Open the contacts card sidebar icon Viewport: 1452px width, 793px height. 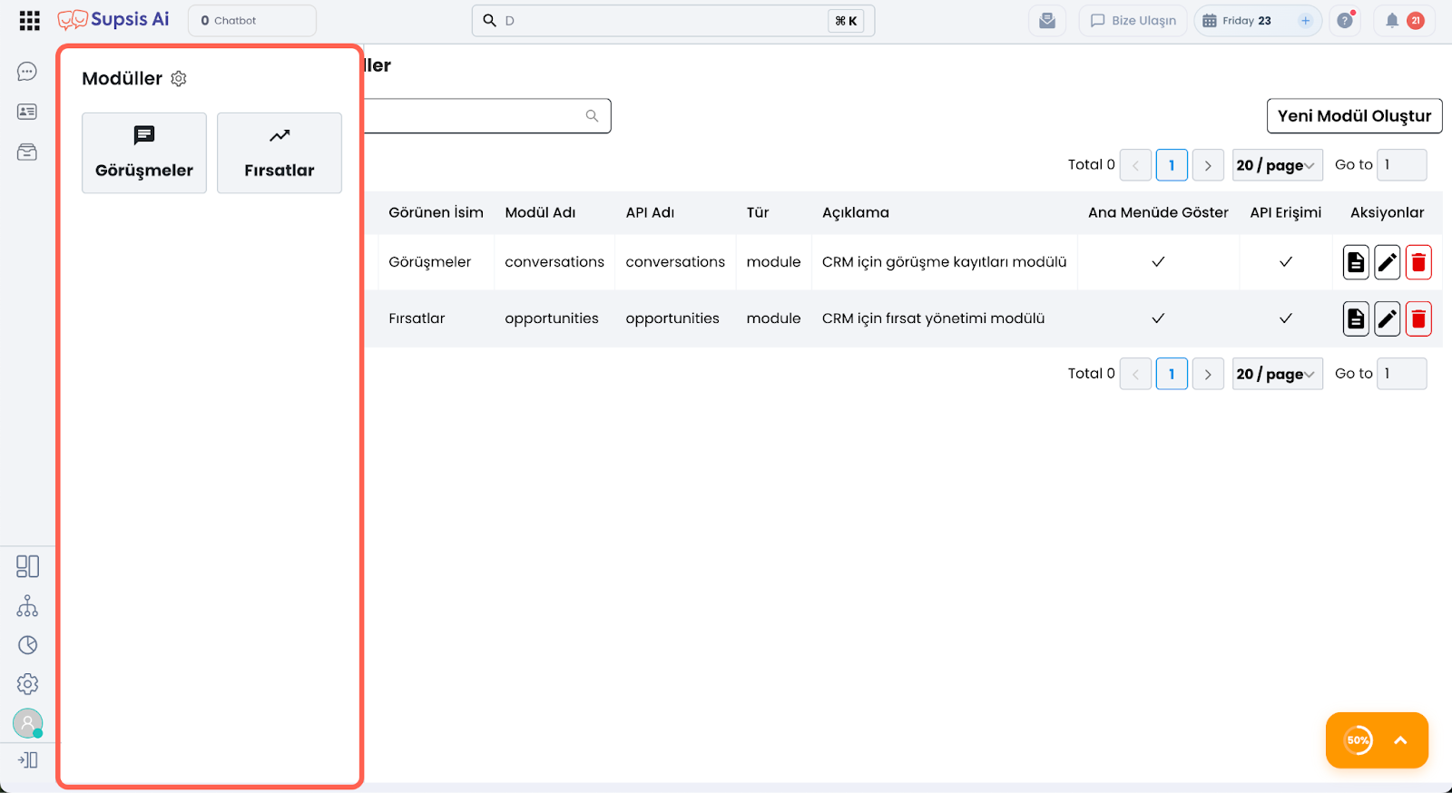point(27,112)
